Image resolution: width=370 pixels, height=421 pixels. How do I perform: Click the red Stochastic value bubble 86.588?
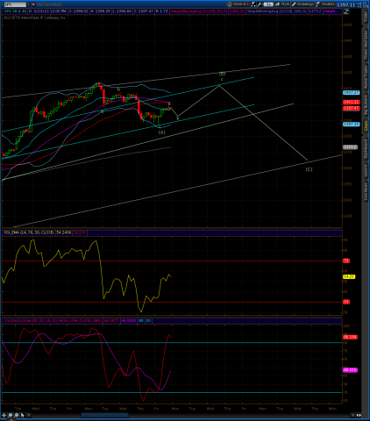pos(350,337)
